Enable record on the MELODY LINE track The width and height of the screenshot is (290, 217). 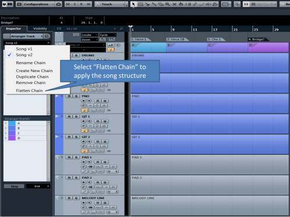click(x=83, y=202)
